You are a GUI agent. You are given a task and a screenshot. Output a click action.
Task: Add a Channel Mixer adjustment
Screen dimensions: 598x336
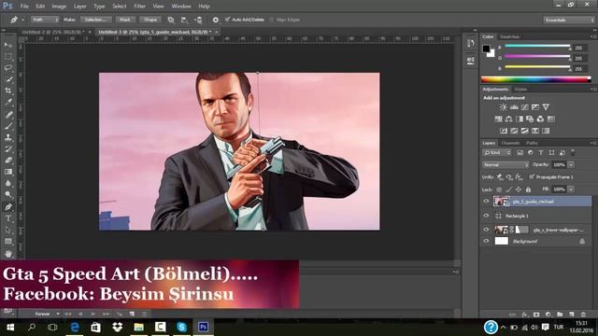[540, 119]
